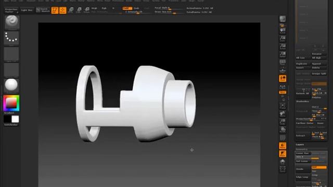Toggle the orange XYZ rotation button
The height and width of the screenshot is (187, 333).
tap(283, 92)
